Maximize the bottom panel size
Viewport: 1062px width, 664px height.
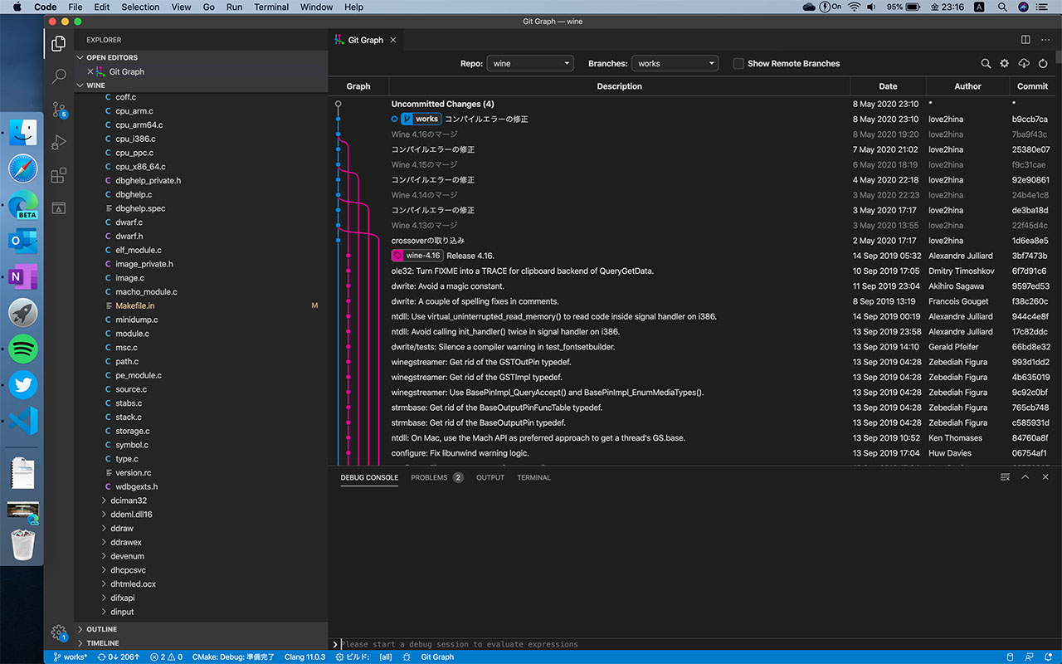[1025, 477]
